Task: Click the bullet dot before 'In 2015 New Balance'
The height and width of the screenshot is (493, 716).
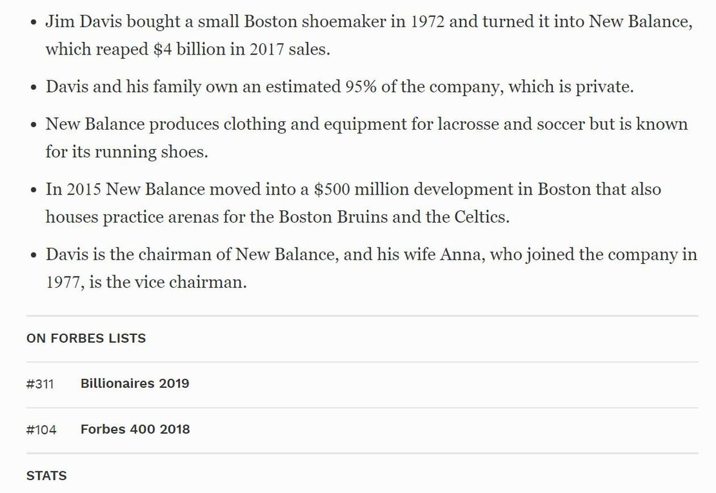Action: point(34,190)
